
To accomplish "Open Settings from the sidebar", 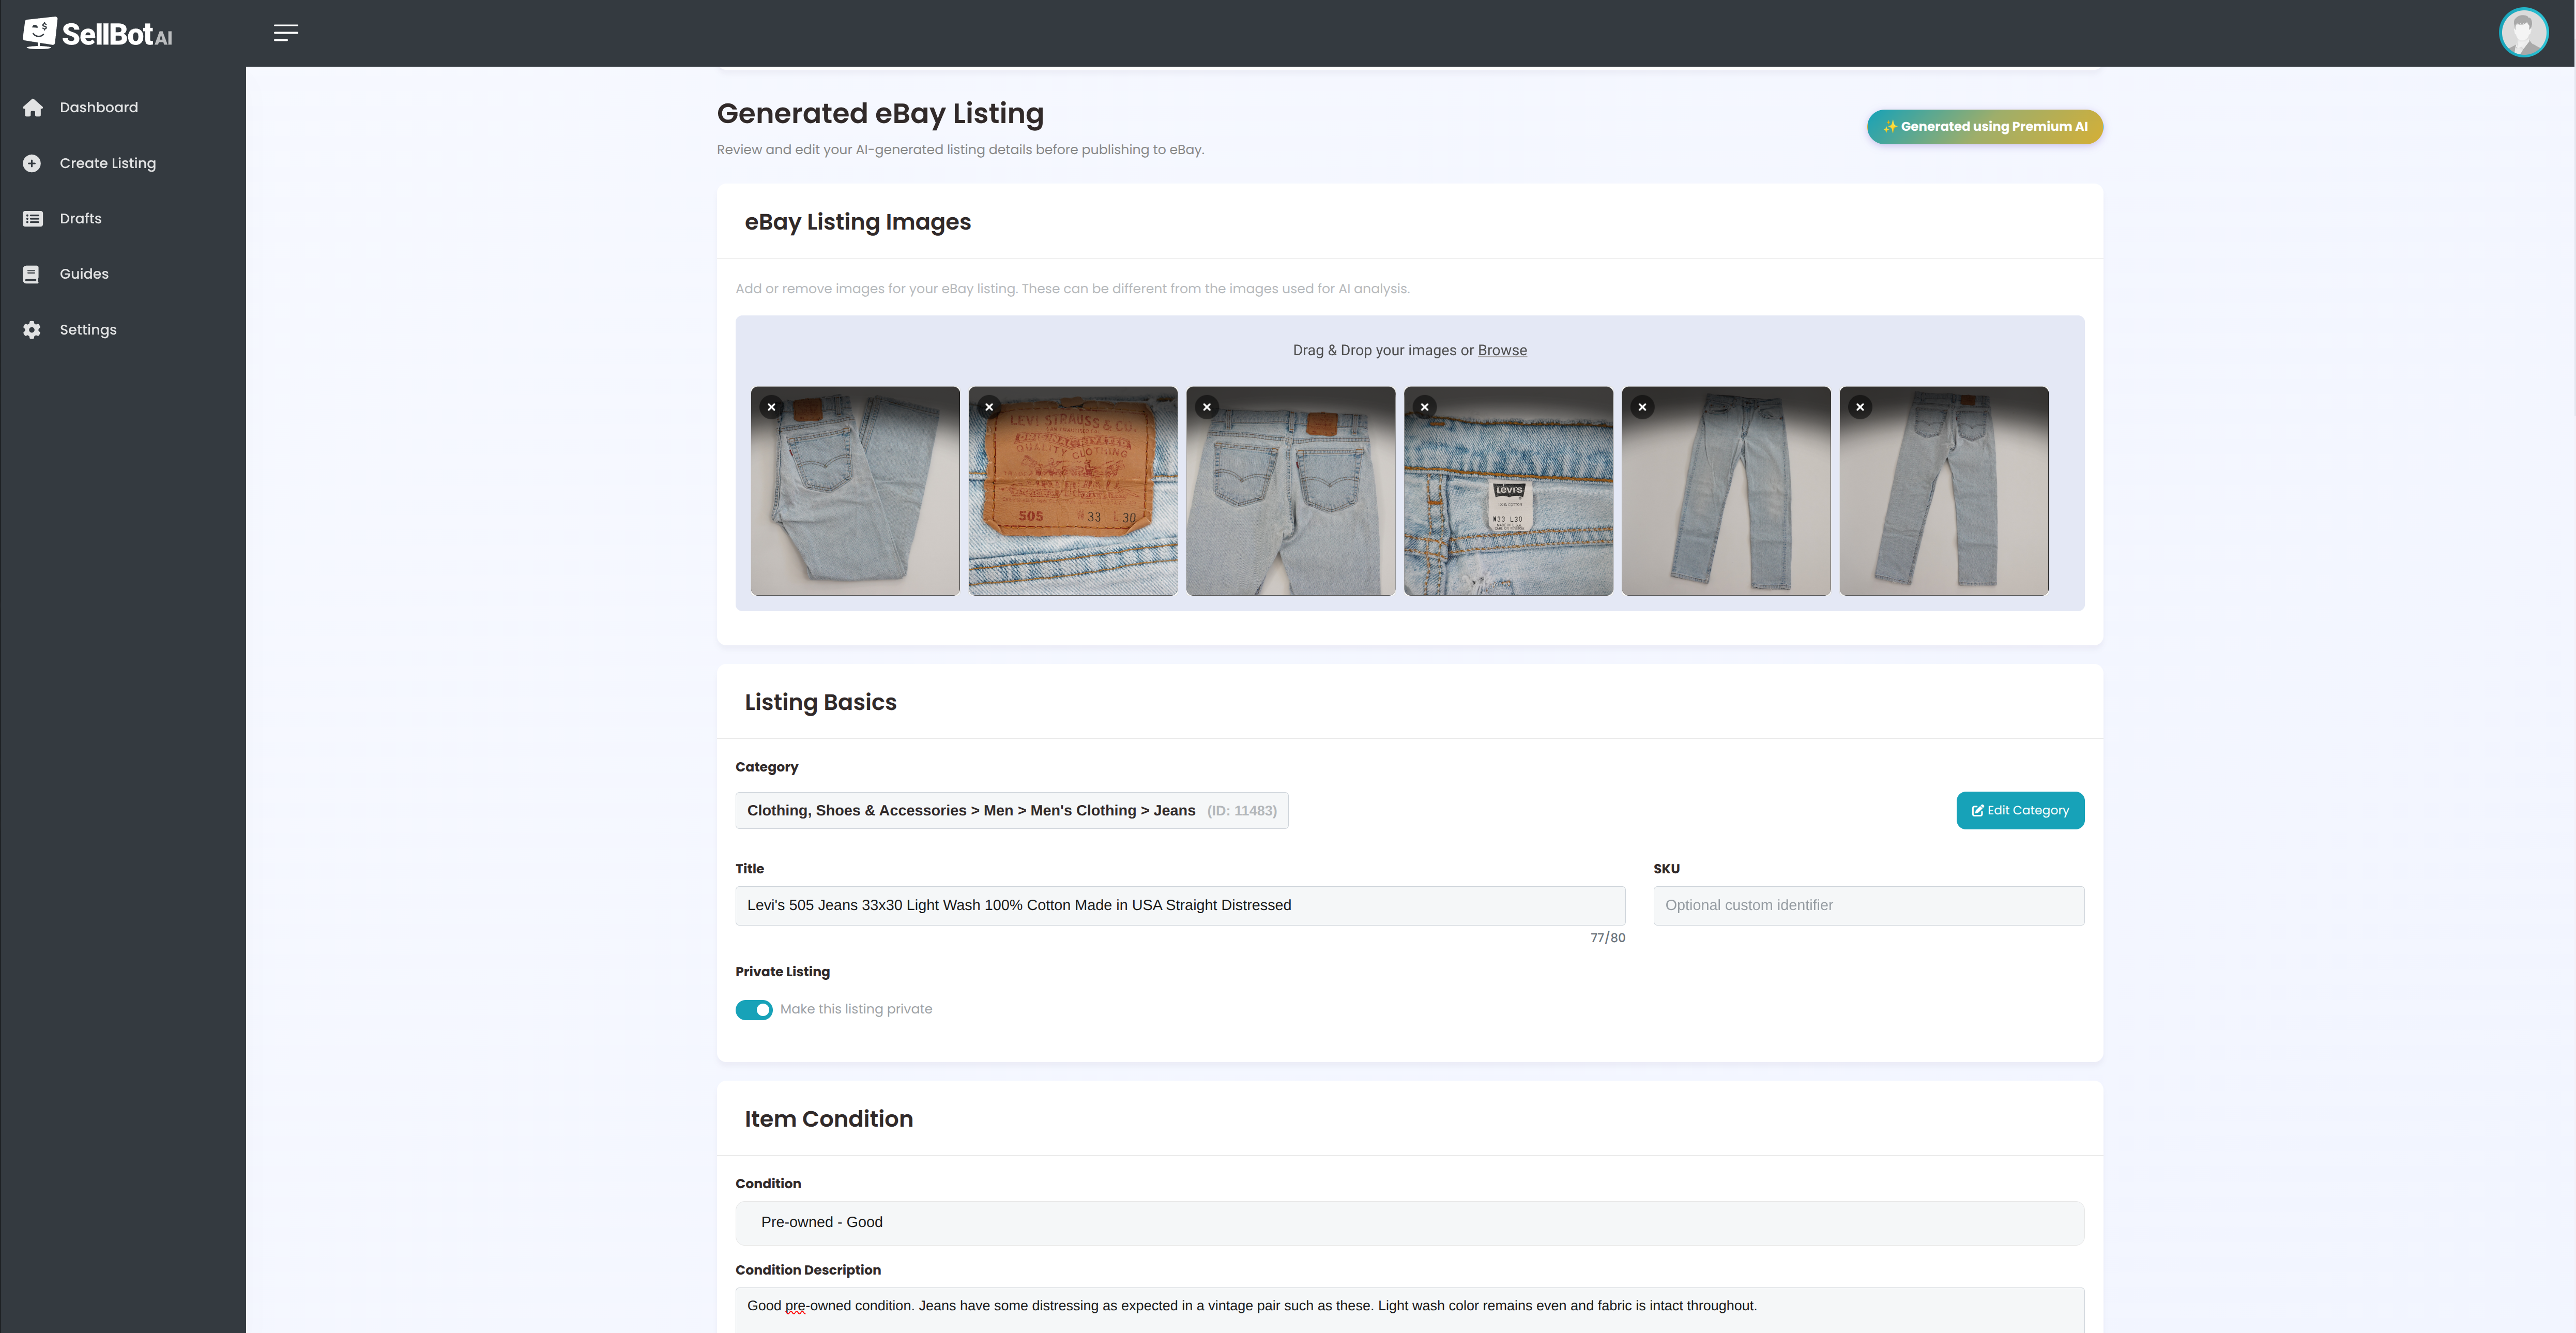I will click(x=88, y=330).
